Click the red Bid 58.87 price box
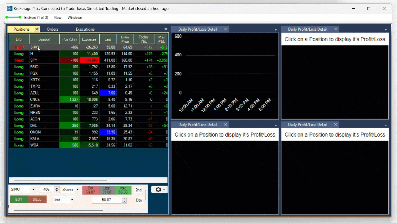 [90, 190]
